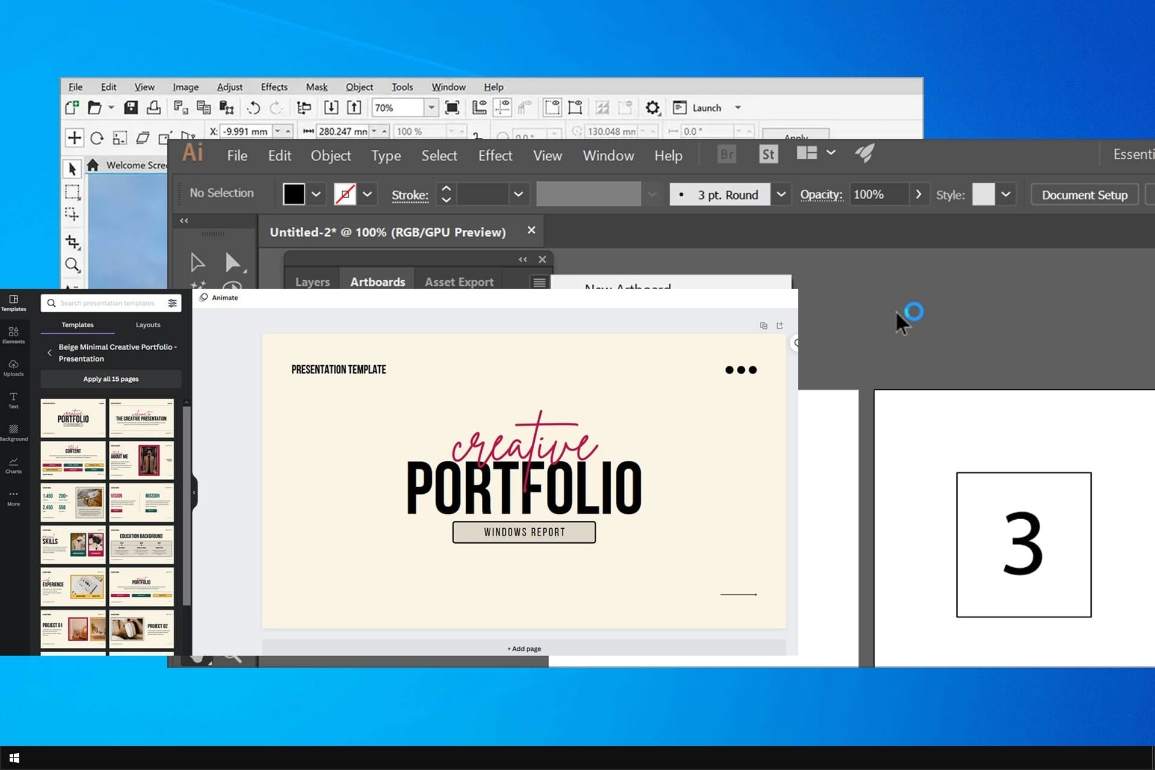Open the Uploads sidebar panel

13,368
